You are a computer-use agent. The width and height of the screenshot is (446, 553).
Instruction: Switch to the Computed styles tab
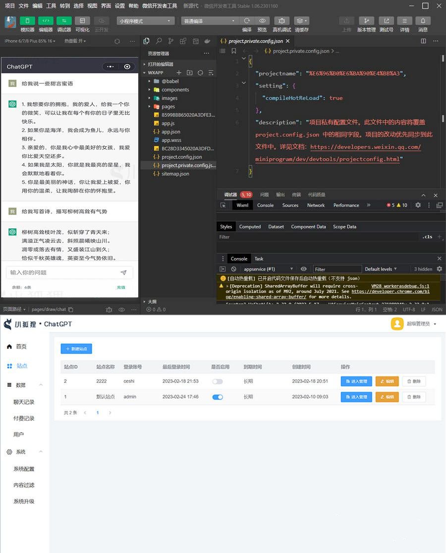(x=250, y=226)
